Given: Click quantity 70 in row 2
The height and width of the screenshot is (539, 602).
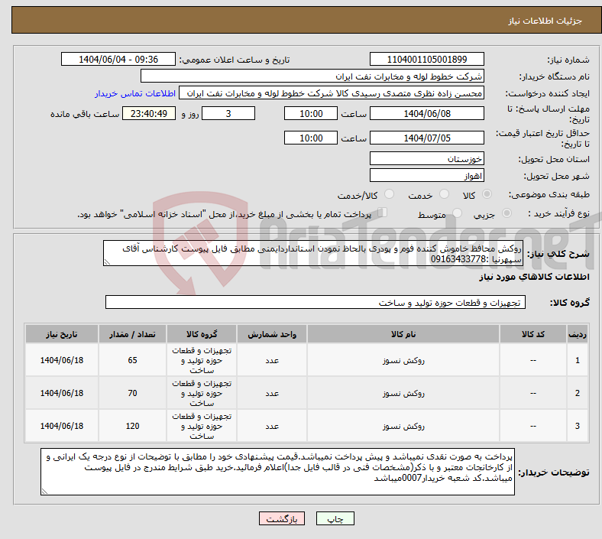Looking at the screenshot, I should click(x=132, y=394).
